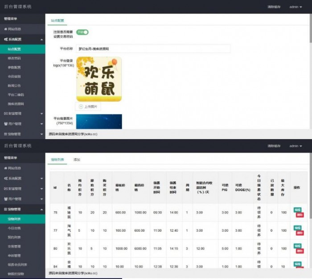
Task: Click green edit button for pet id 78
Action: (297, 210)
